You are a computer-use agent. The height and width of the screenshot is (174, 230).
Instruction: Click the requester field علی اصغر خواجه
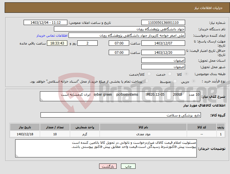[x=127, y=35]
